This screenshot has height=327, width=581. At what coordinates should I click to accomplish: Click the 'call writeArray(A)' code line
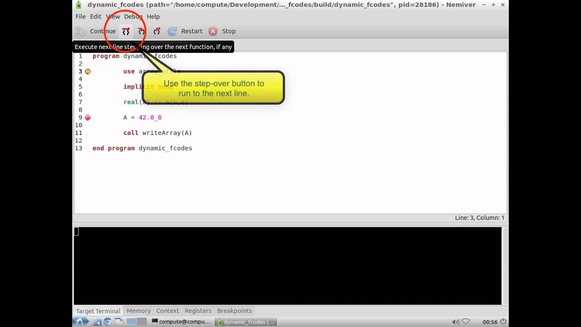pos(158,133)
